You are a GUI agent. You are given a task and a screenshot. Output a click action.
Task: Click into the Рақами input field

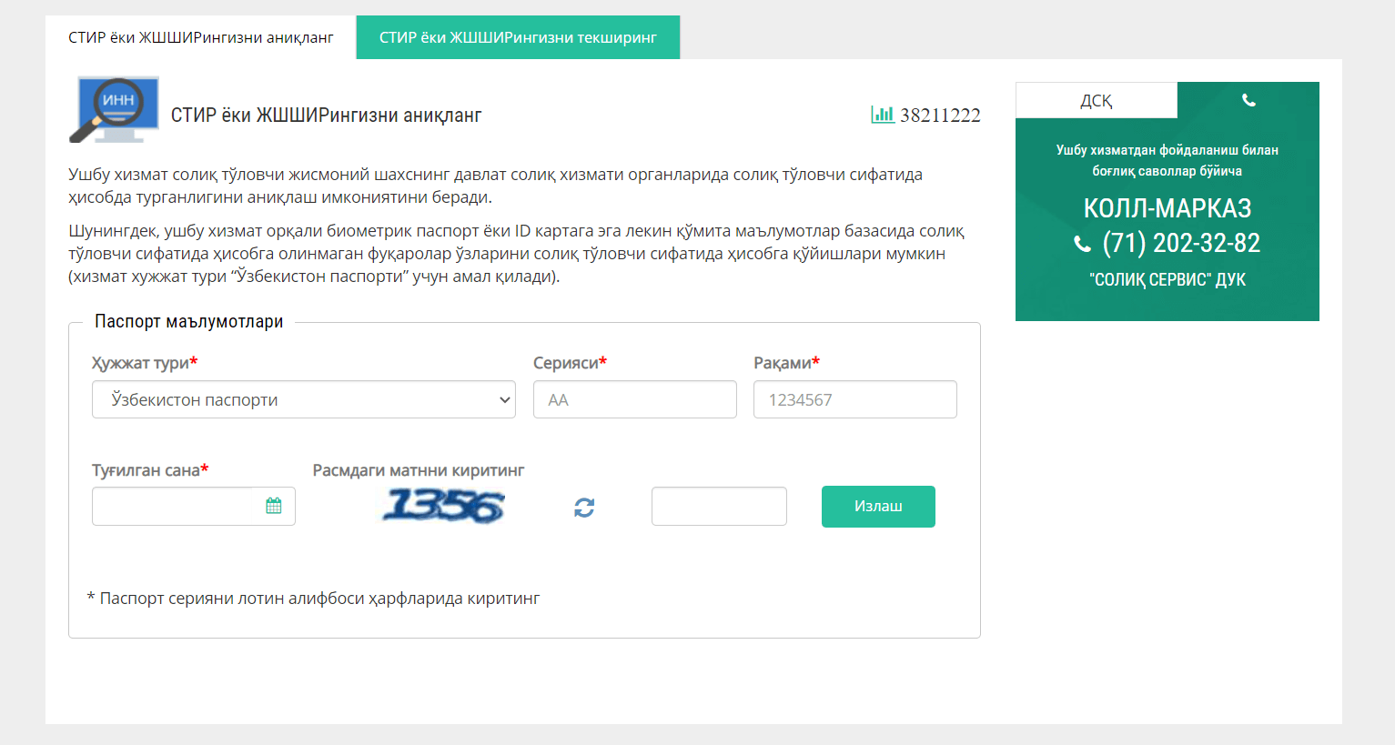pyautogui.click(x=854, y=399)
